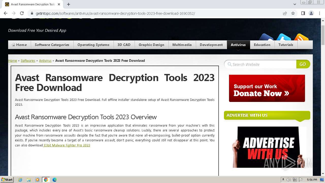
Task: Open Education menu item
Action: click(x=262, y=45)
